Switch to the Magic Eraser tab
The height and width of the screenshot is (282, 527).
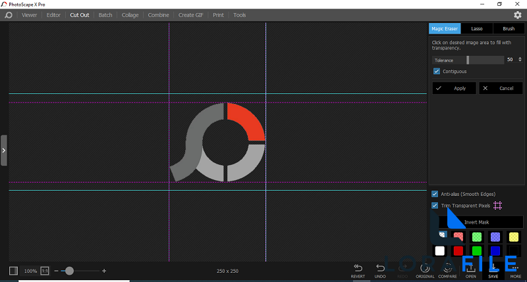click(x=445, y=28)
